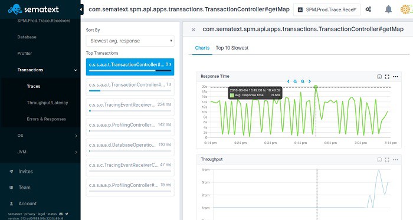This screenshot has height=220, width=413.
Task: Open the Response Time chart more-options menu
Action: pos(395,77)
